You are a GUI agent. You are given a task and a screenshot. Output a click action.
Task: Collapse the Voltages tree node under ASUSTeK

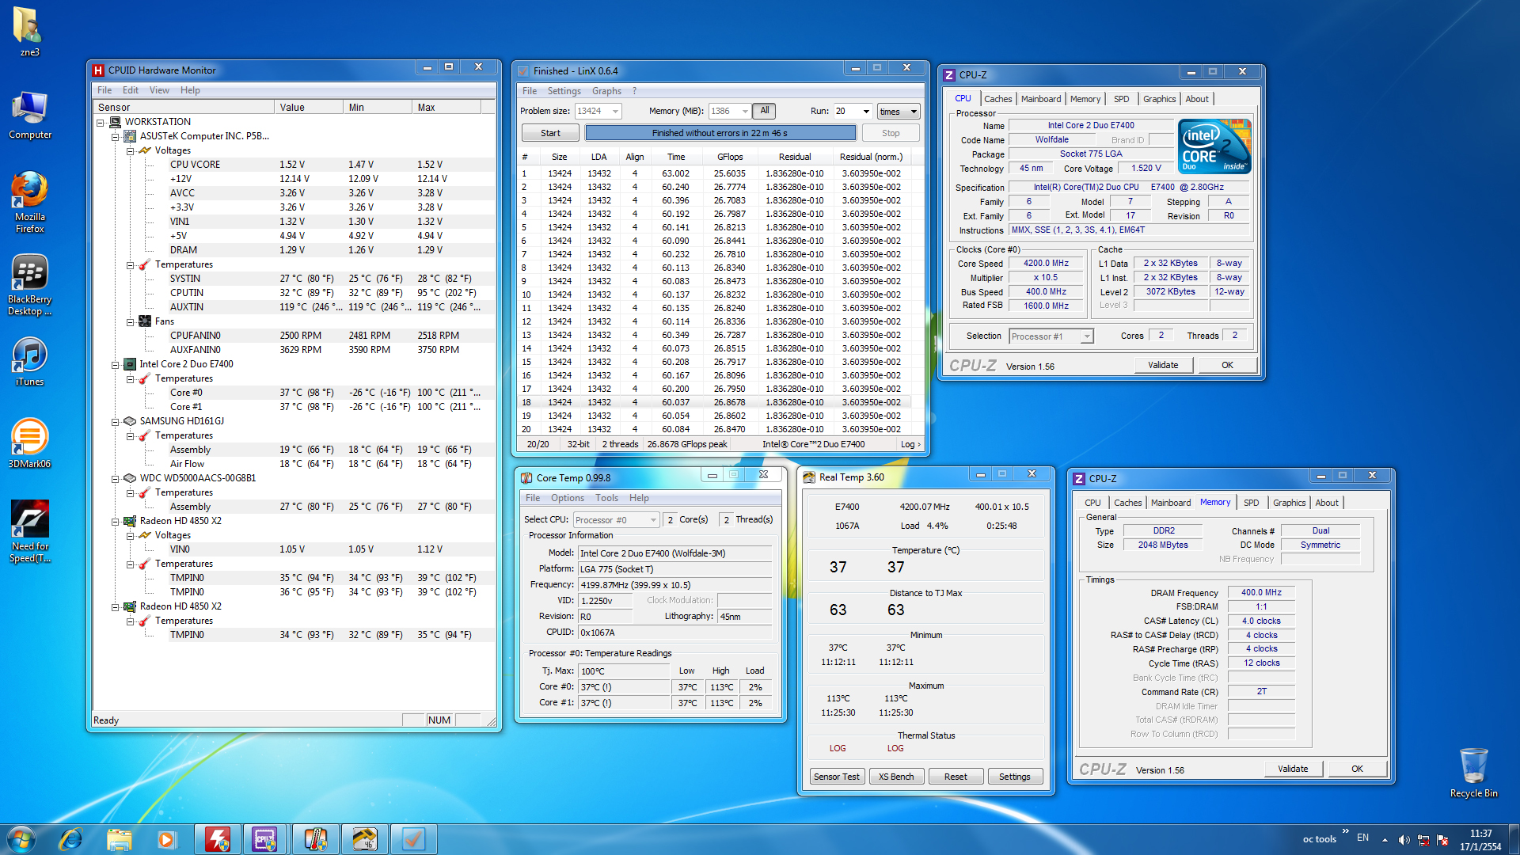pyautogui.click(x=131, y=150)
